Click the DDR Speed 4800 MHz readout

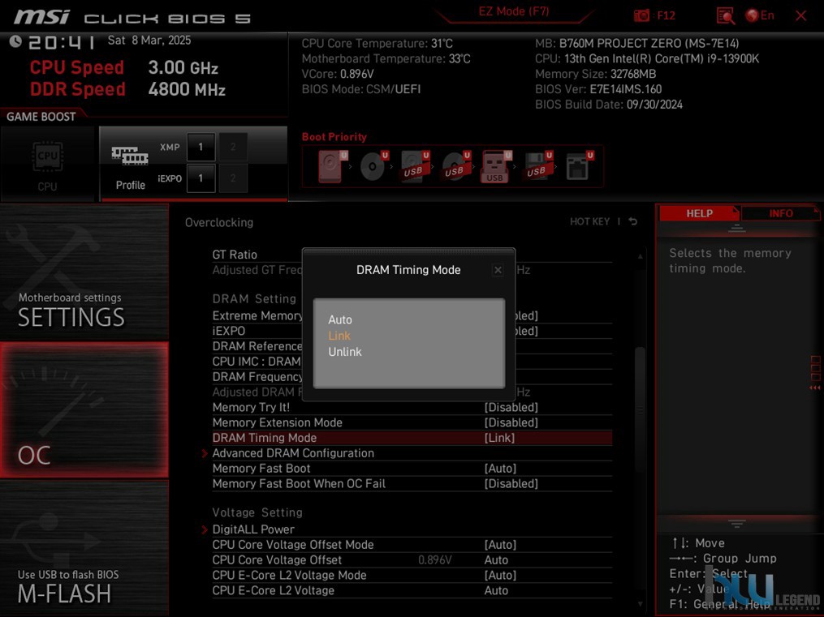click(x=127, y=89)
